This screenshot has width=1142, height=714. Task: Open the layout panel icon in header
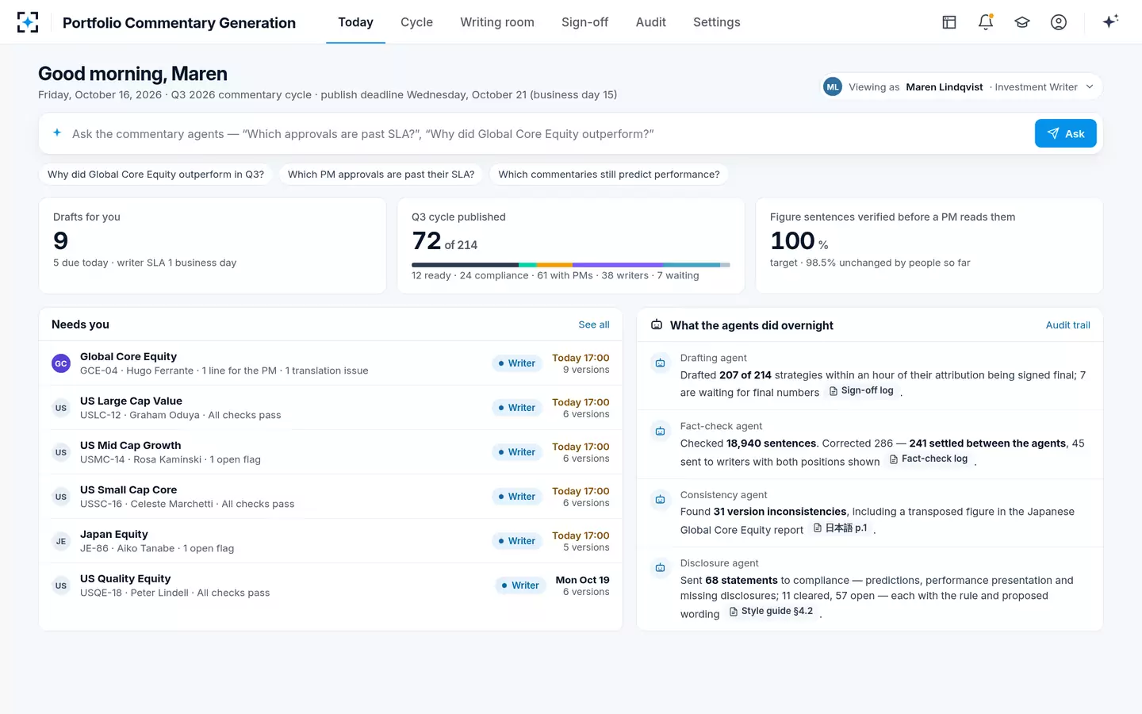(949, 22)
